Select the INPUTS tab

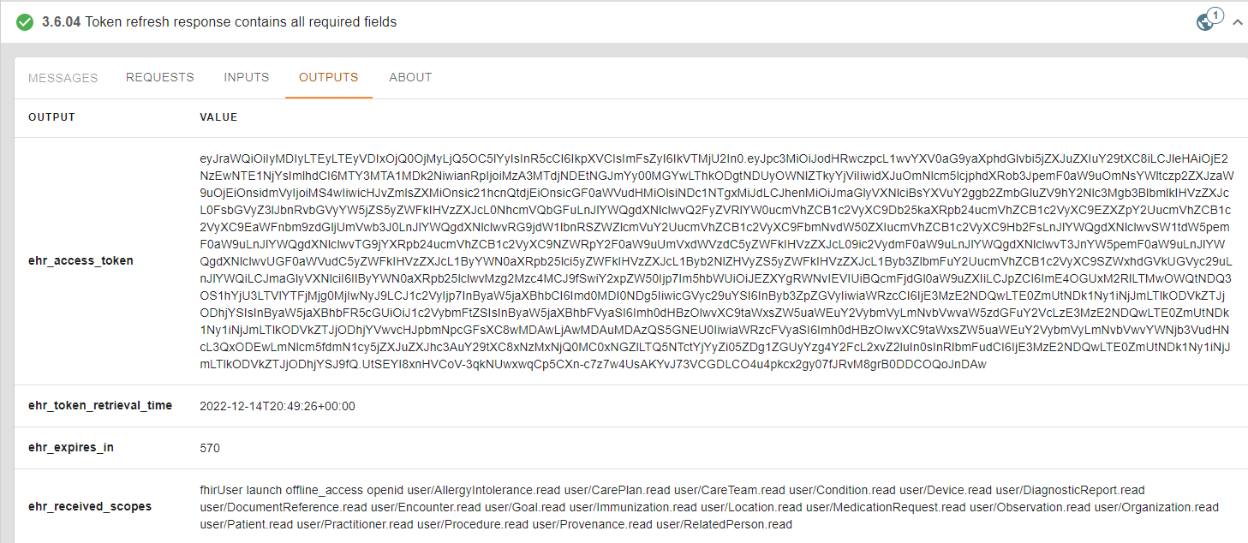246,77
